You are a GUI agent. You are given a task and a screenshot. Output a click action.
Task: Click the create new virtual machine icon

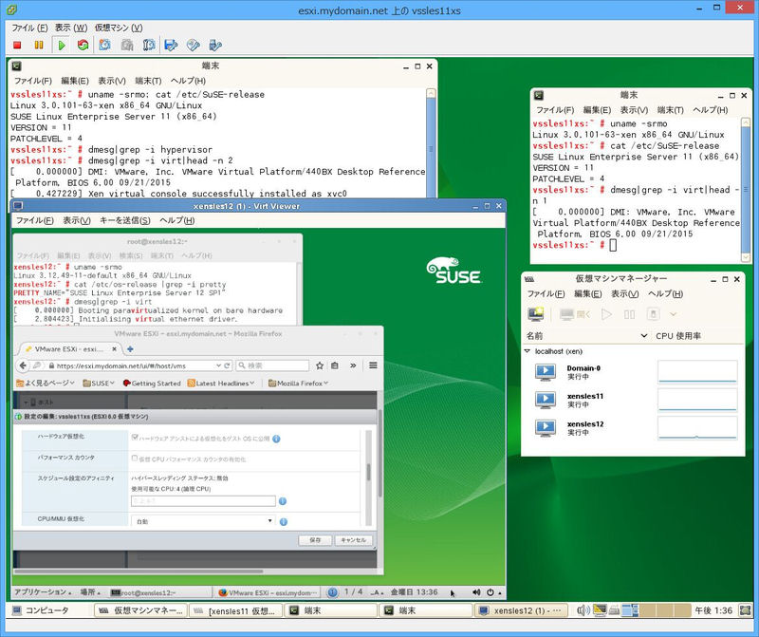(x=537, y=314)
